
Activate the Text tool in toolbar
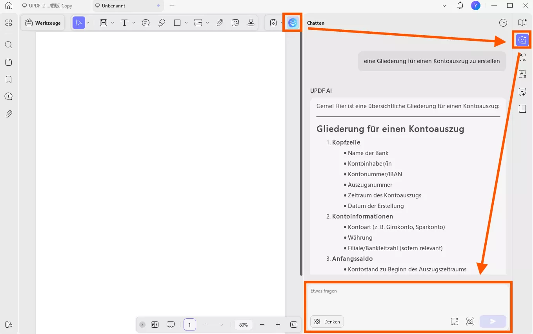click(x=125, y=23)
